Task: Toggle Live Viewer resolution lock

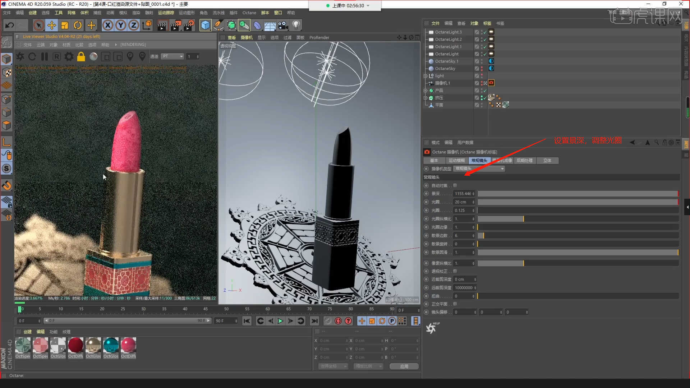Action: click(81, 57)
